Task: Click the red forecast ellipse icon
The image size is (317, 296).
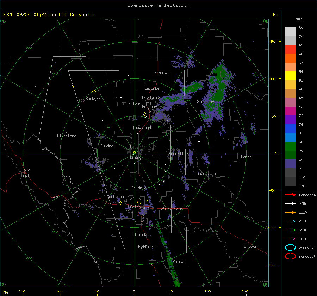Action: tap(290, 256)
